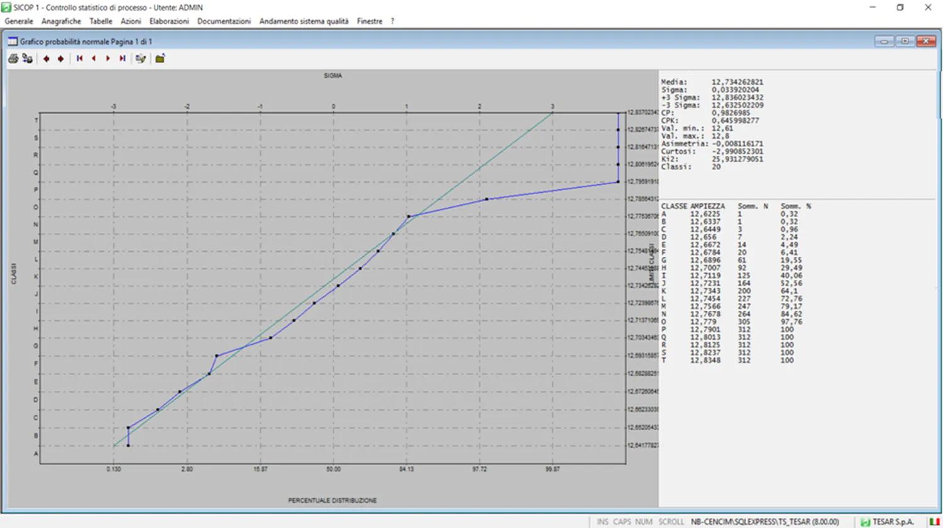Expand the Tabelle menu

pos(101,21)
